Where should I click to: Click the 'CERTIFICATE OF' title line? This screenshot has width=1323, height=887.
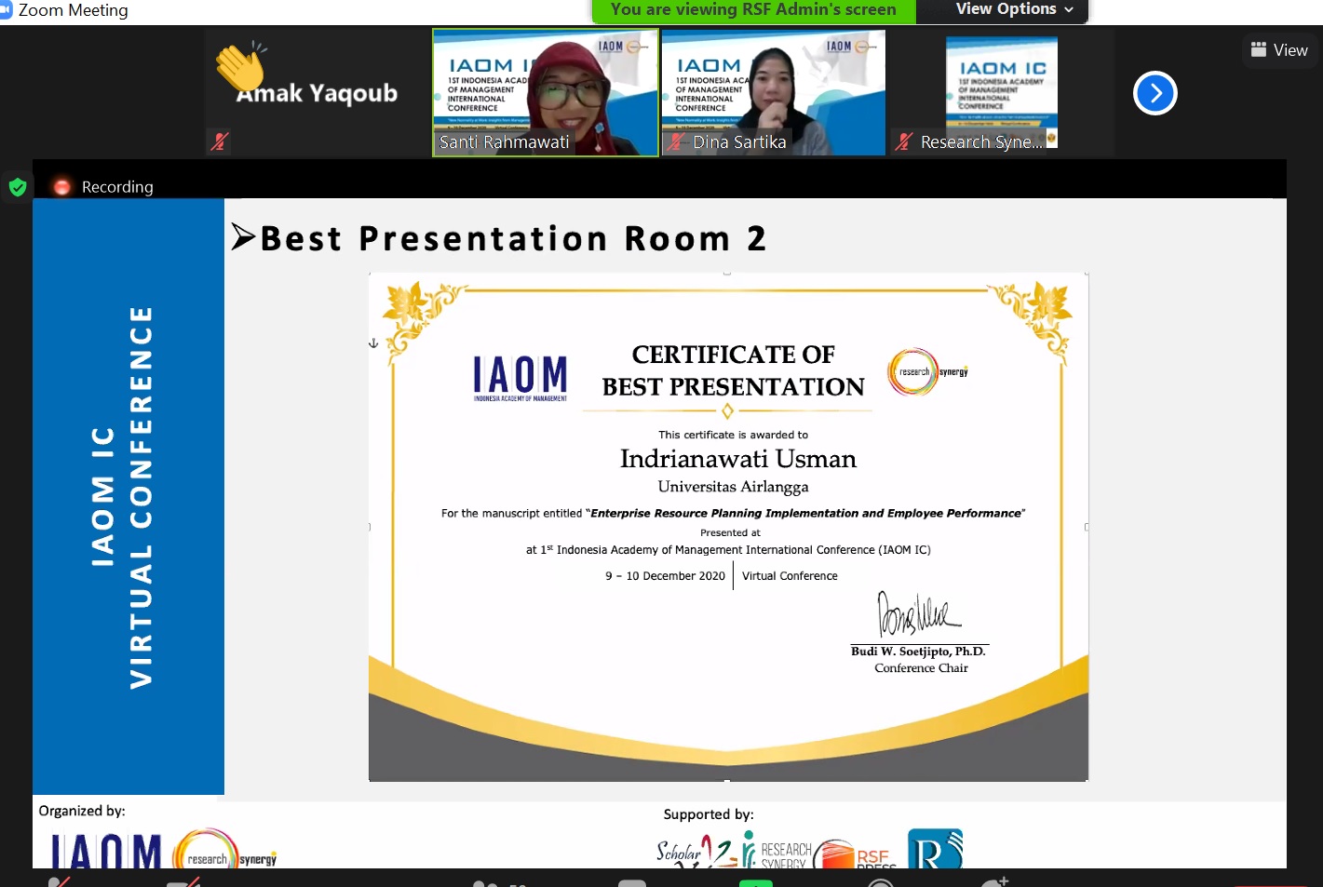734,355
